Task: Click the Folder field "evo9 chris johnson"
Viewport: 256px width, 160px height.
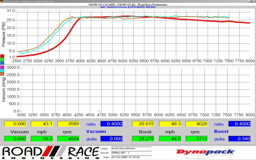Action: click(x=132, y=148)
